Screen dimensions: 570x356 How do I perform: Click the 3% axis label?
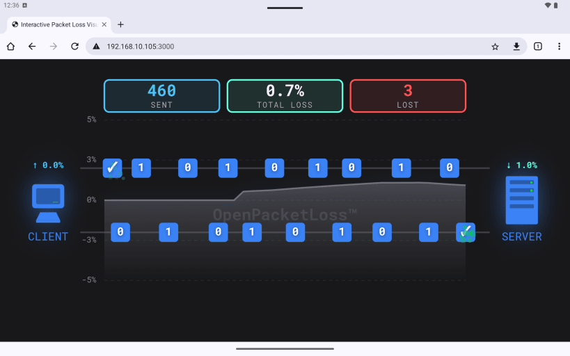coord(91,159)
